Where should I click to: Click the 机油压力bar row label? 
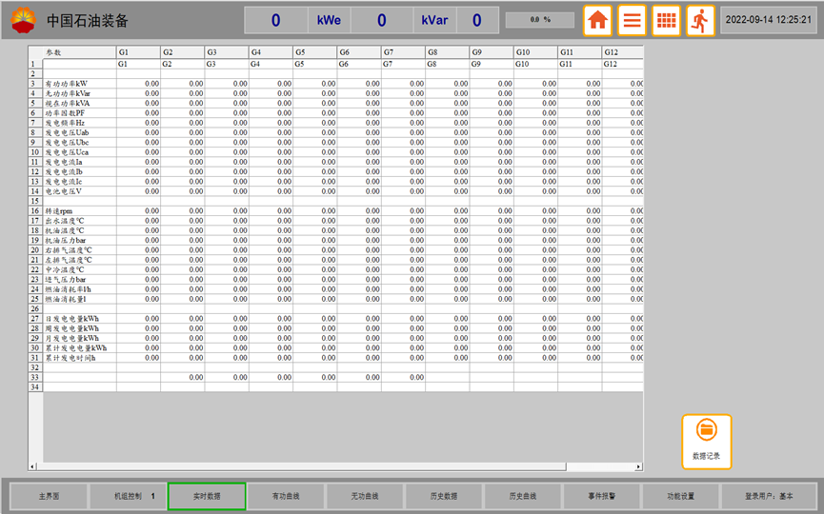click(66, 241)
